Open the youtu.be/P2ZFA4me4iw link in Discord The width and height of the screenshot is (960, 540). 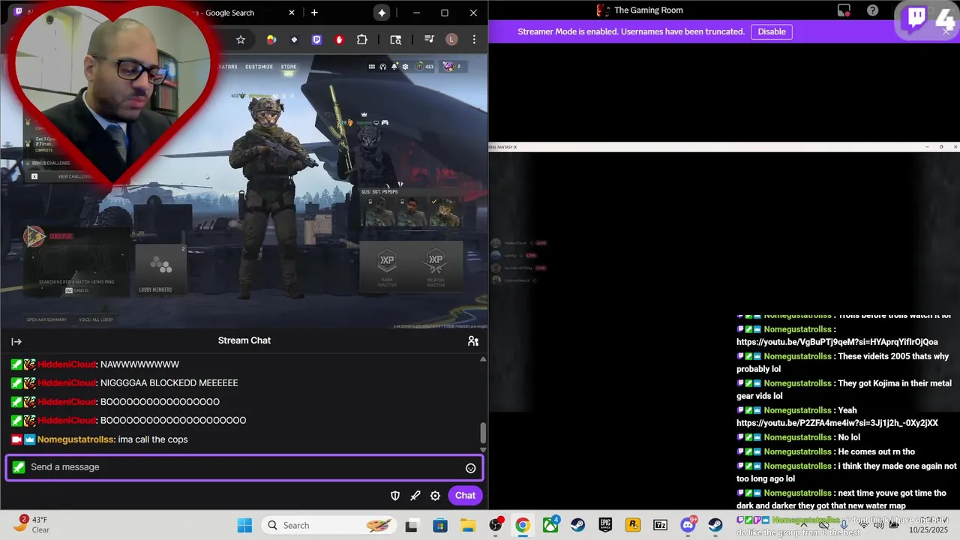[x=837, y=423]
